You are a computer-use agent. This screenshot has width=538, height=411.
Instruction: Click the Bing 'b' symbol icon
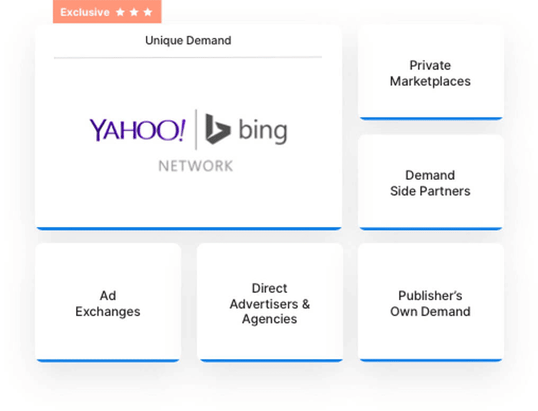tap(217, 130)
